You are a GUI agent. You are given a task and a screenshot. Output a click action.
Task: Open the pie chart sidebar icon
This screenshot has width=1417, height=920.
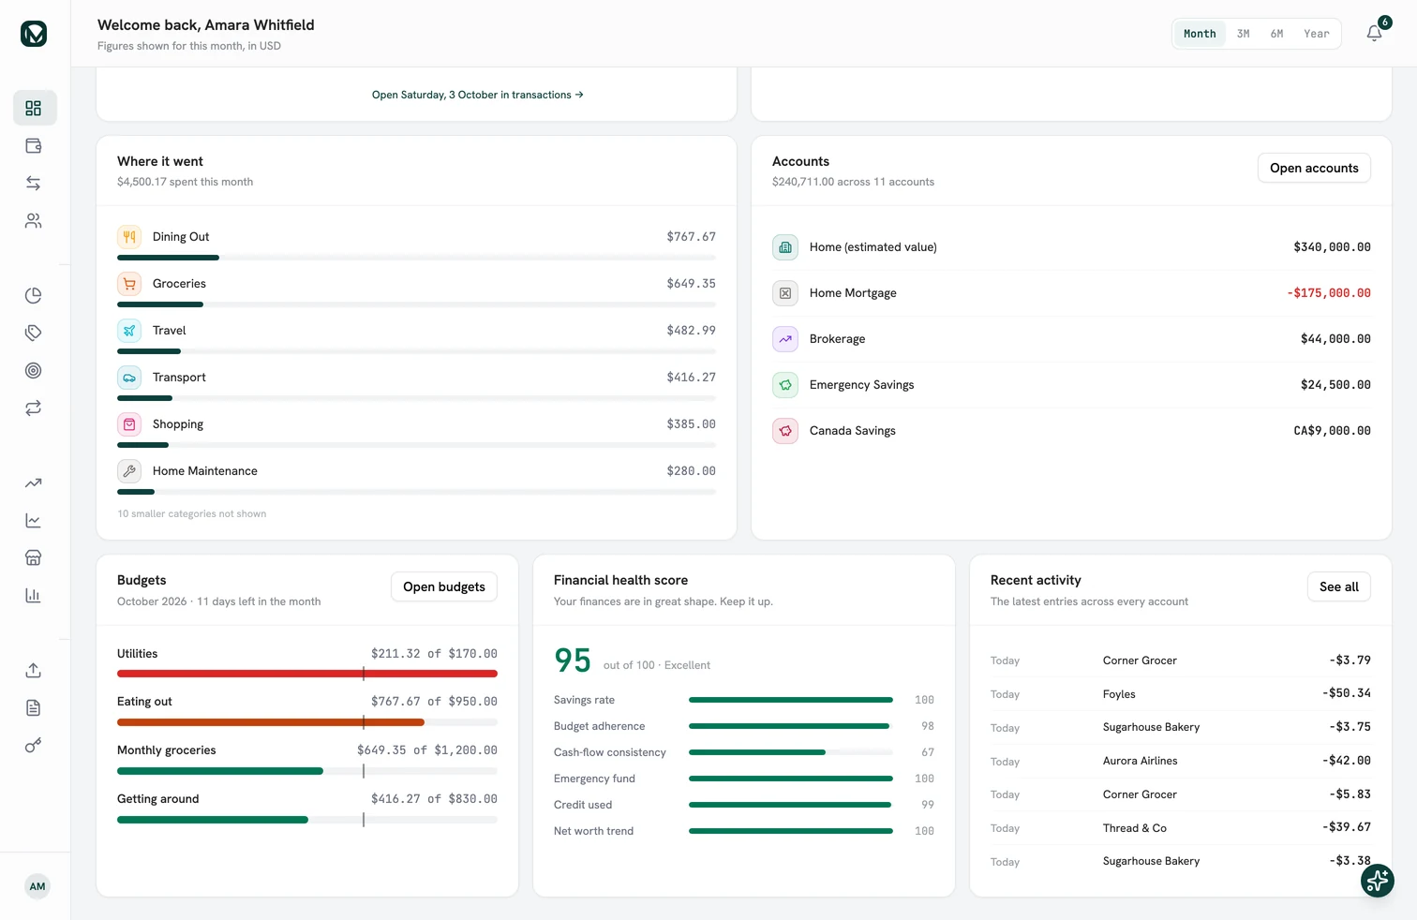point(34,295)
